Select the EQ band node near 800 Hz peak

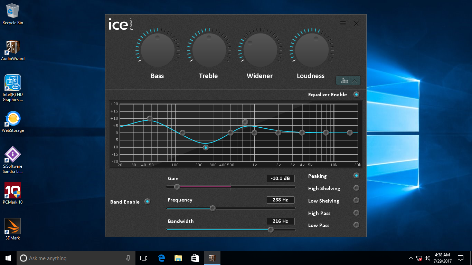click(x=245, y=122)
